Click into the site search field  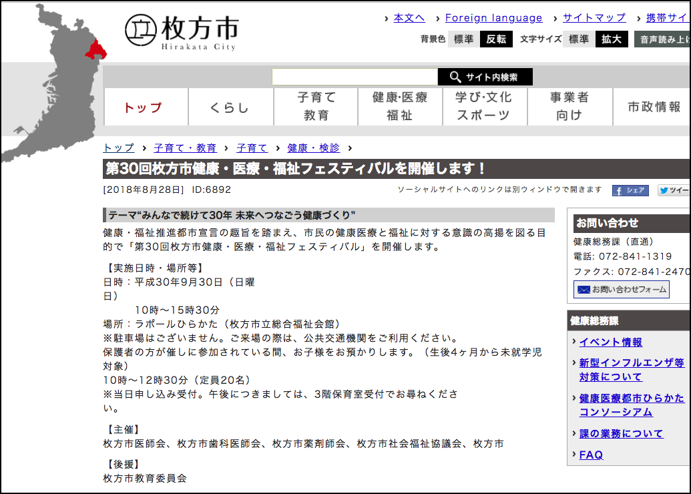click(355, 77)
